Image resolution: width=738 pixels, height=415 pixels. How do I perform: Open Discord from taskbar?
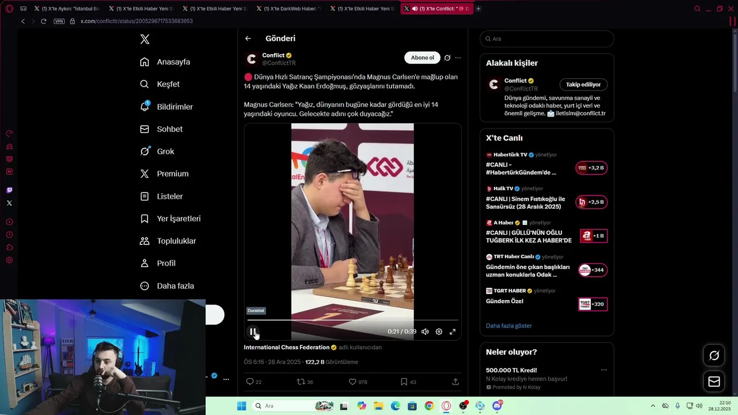(497, 406)
